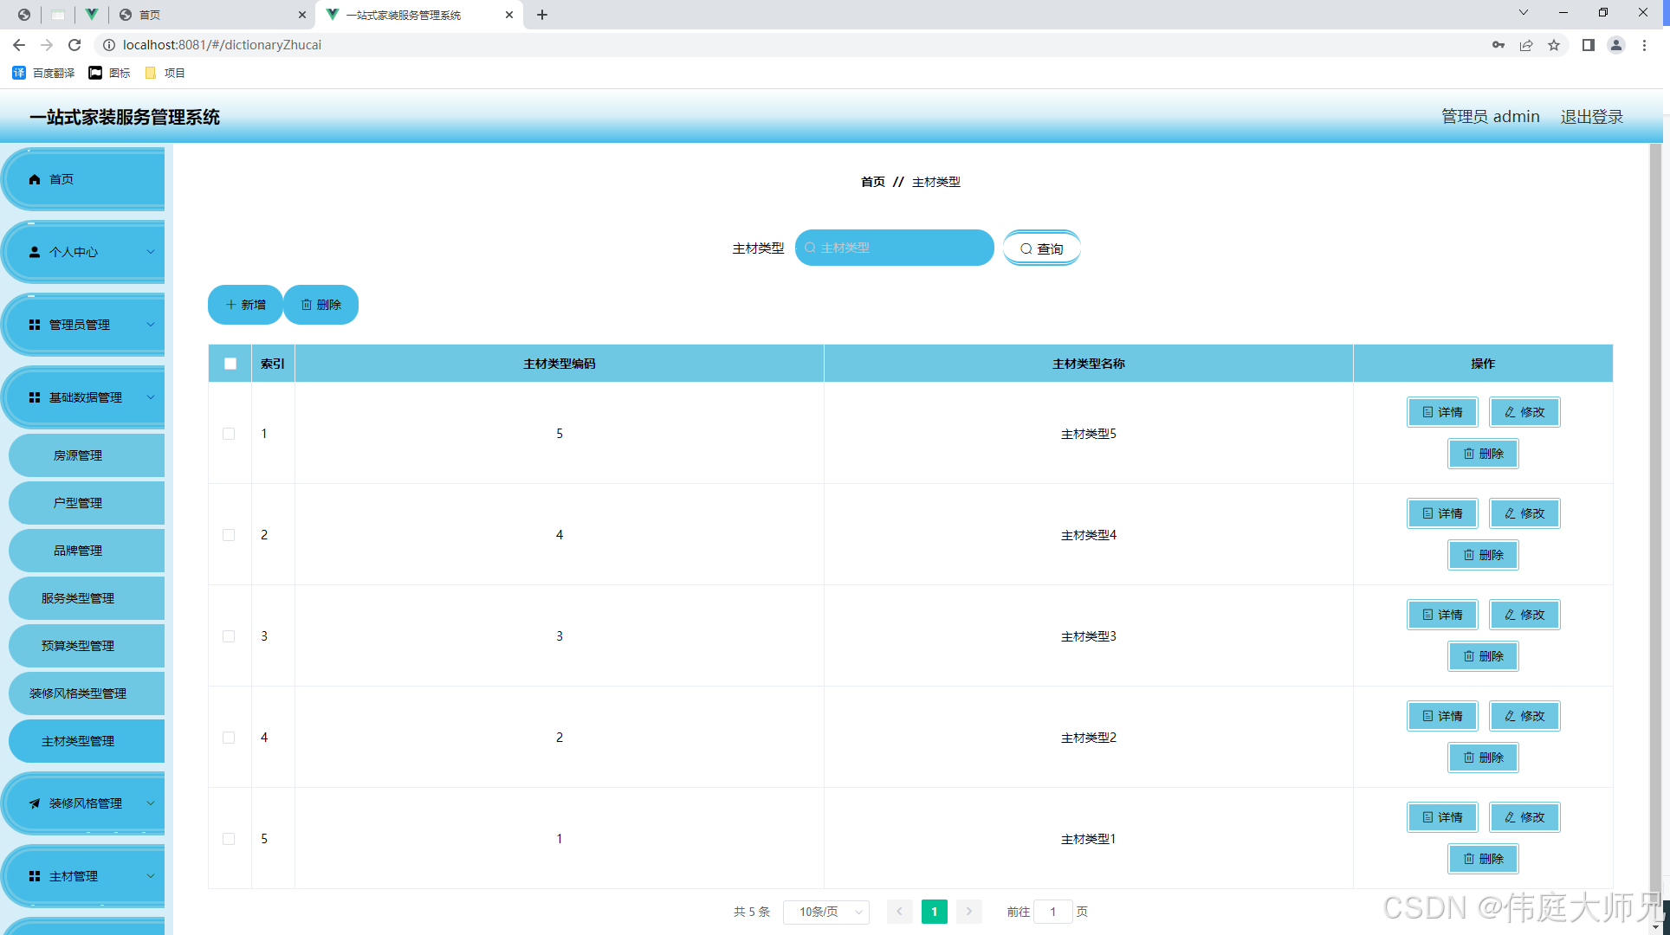Click the home icon in sidebar

tap(35, 179)
